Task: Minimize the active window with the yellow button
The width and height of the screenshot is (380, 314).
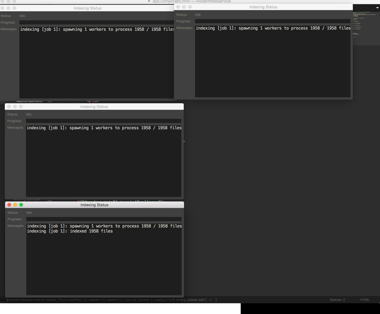Action: pos(15,205)
